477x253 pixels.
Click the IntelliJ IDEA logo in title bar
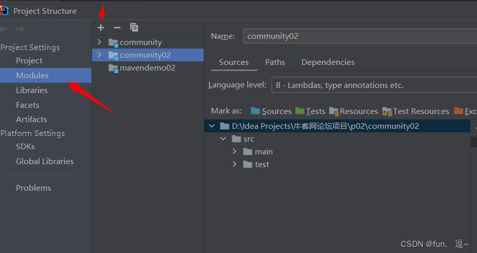coord(4,11)
